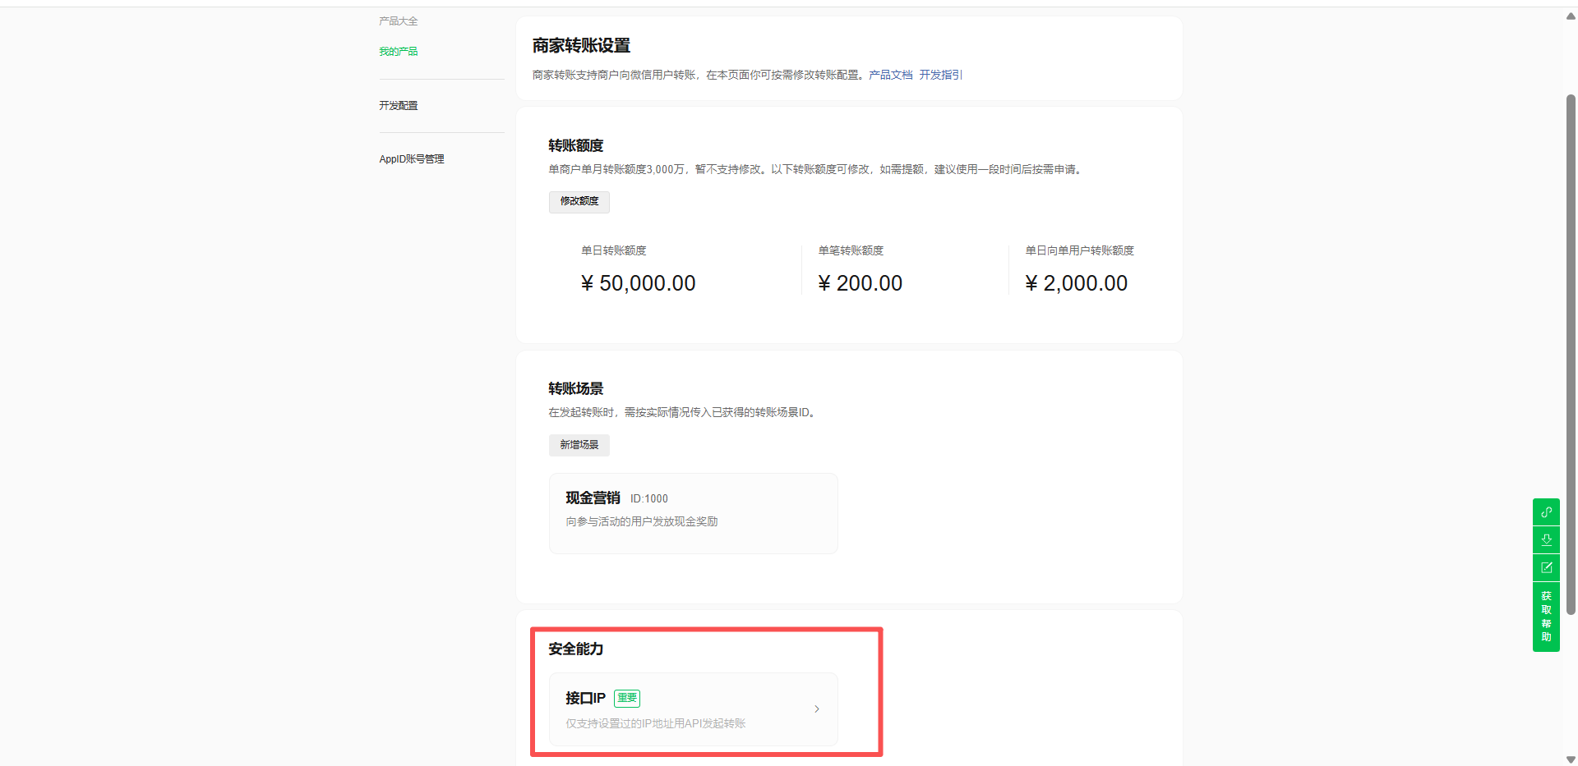
Task: Click the edit pencil icon in floating toolbar
Action: pos(1546,568)
